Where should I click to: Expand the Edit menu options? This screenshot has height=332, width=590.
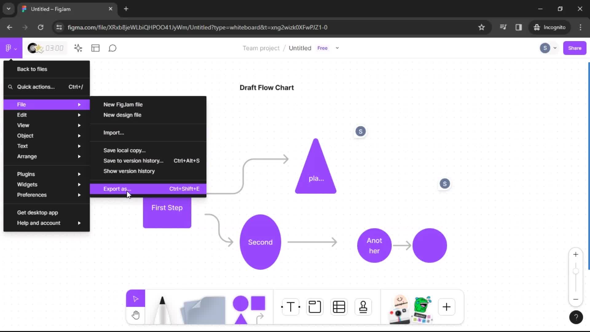click(22, 114)
